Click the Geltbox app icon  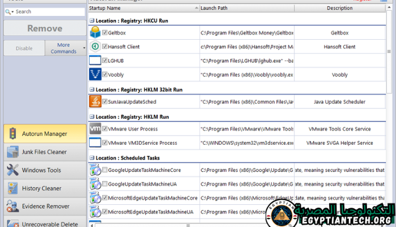(x=95, y=32)
